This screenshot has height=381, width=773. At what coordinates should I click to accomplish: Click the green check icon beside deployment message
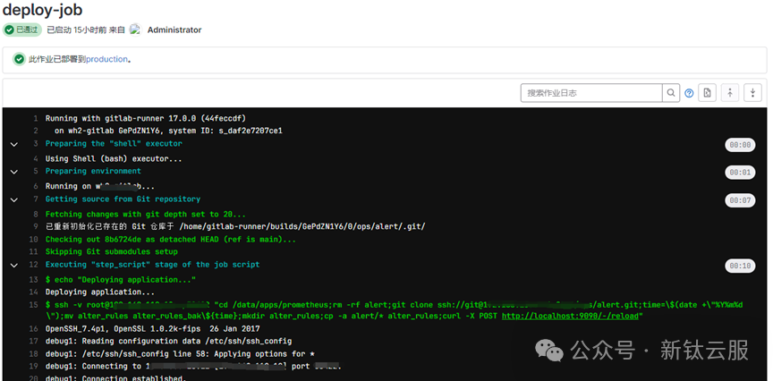coord(19,59)
